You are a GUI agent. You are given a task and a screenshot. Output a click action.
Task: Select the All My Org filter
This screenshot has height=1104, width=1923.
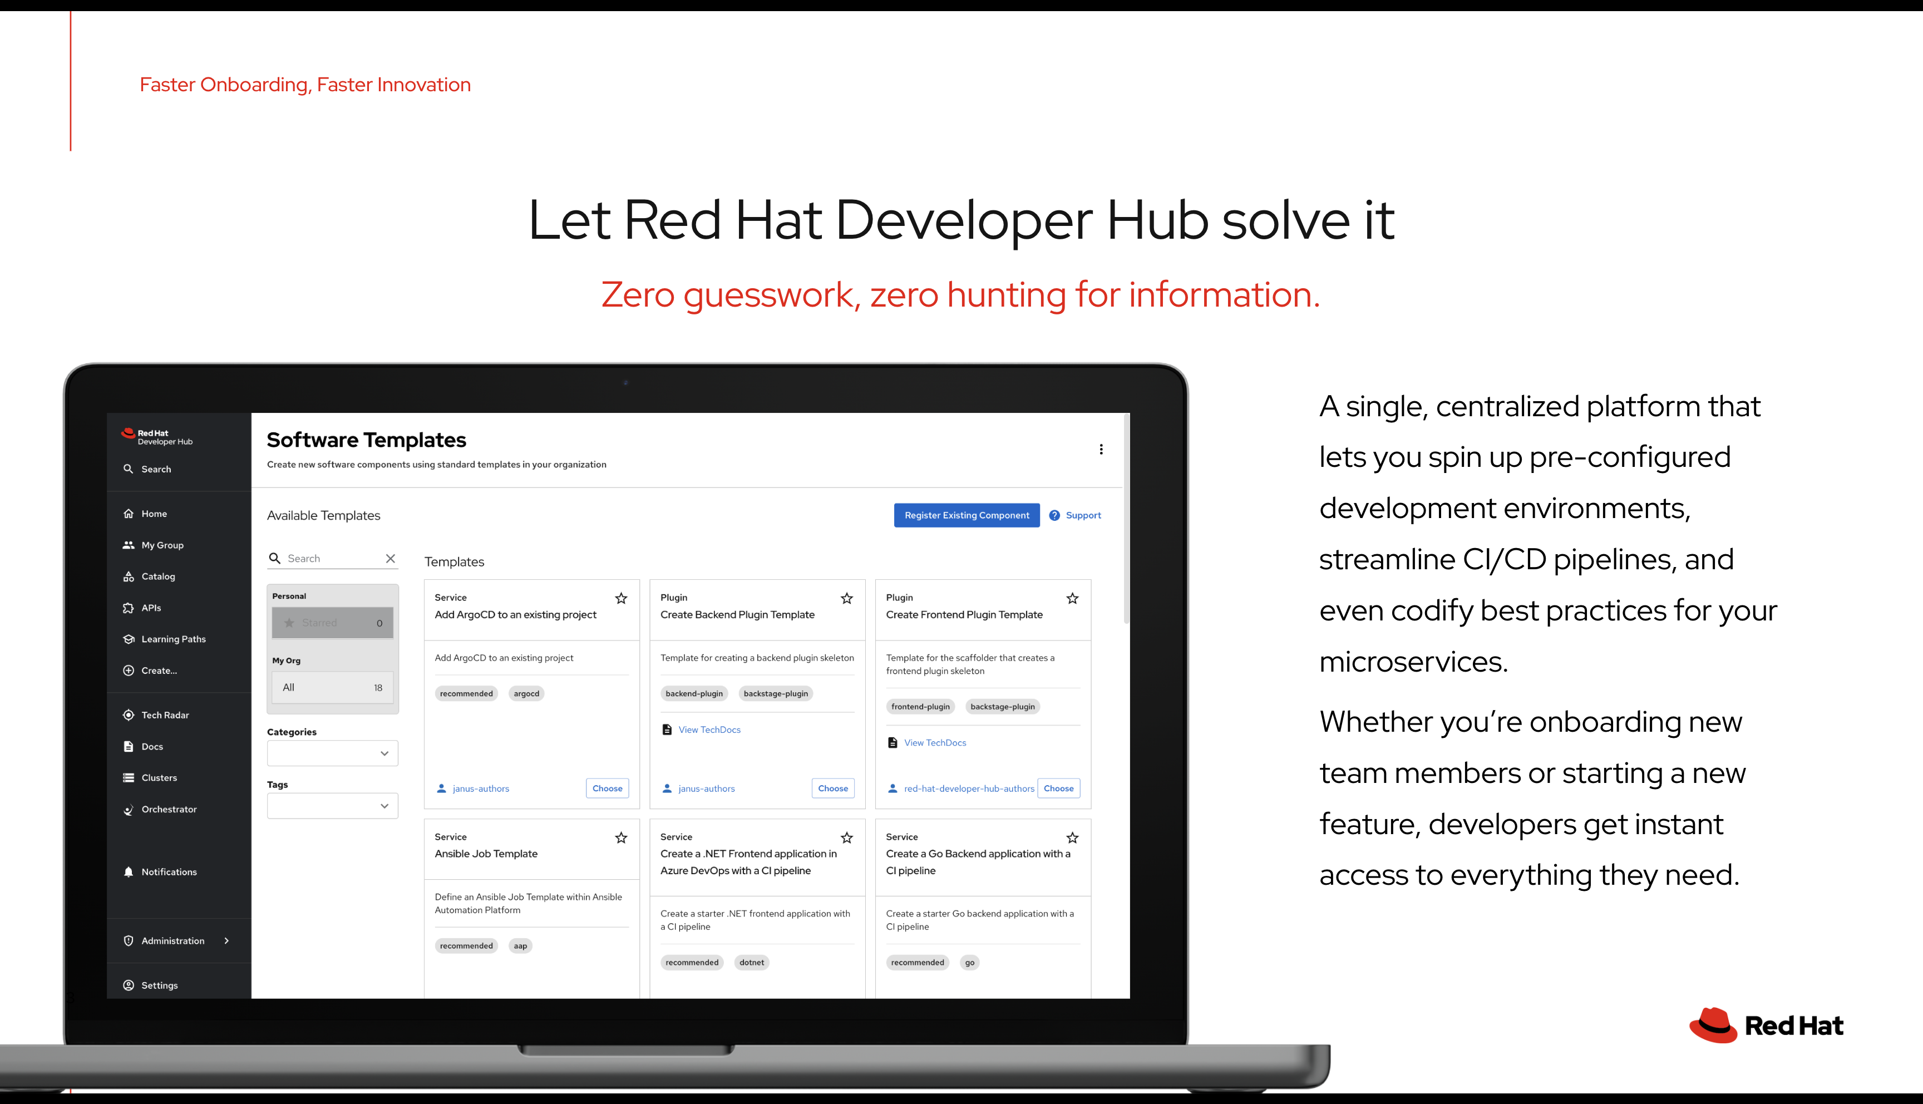click(333, 688)
